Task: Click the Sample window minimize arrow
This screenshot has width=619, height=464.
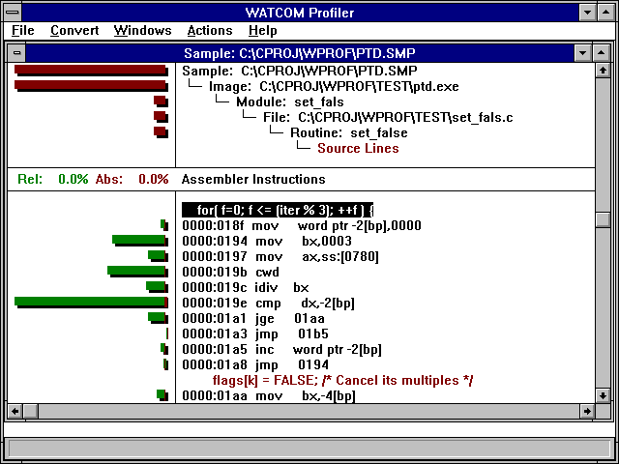Action: [580, 52]
